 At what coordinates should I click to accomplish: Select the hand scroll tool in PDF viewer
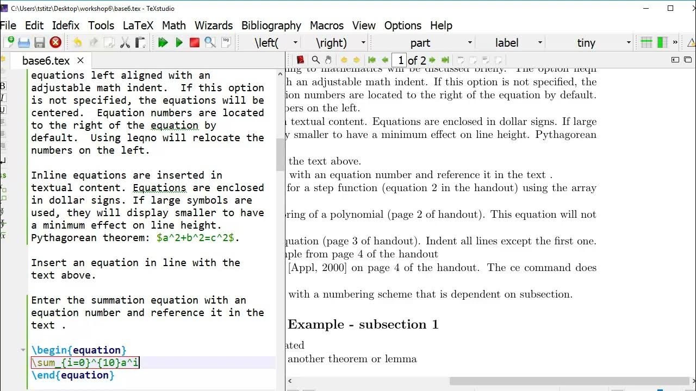click(x=328, y=60)
